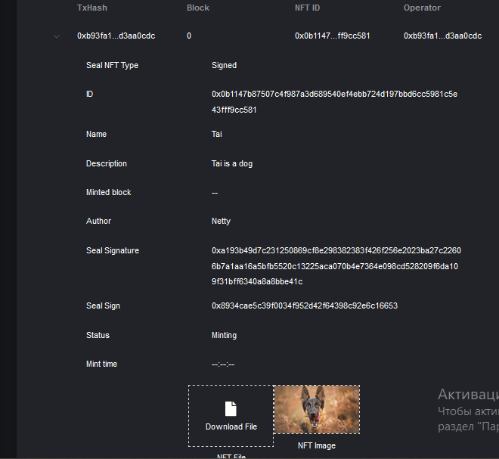Select the Seal NFT Type value Signed
This screenshot has width=499, height=459.
224,65
